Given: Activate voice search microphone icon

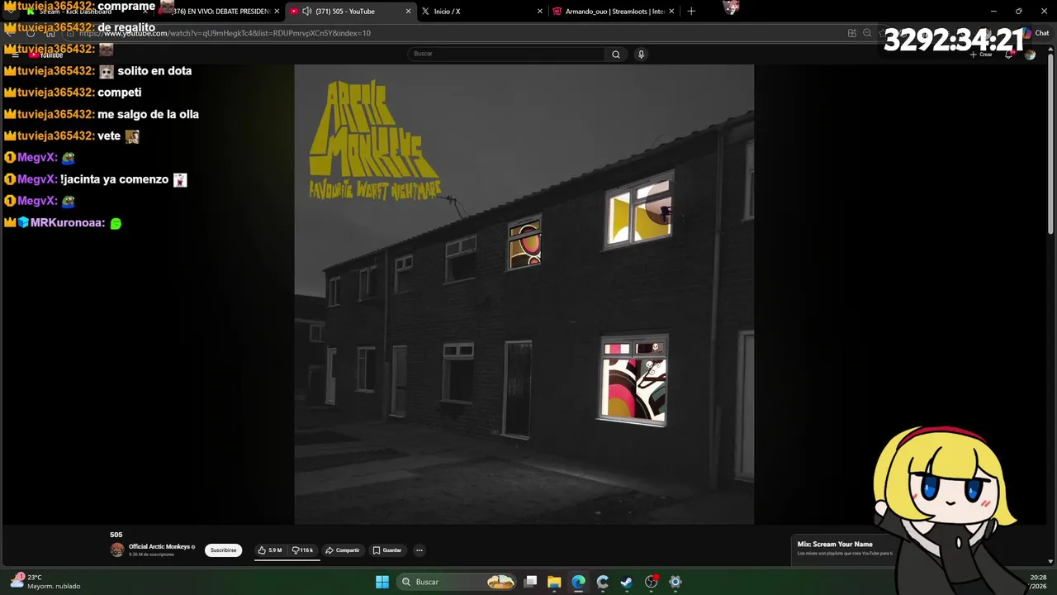Looking at the screenshot, I should click(x=641, y=54).
